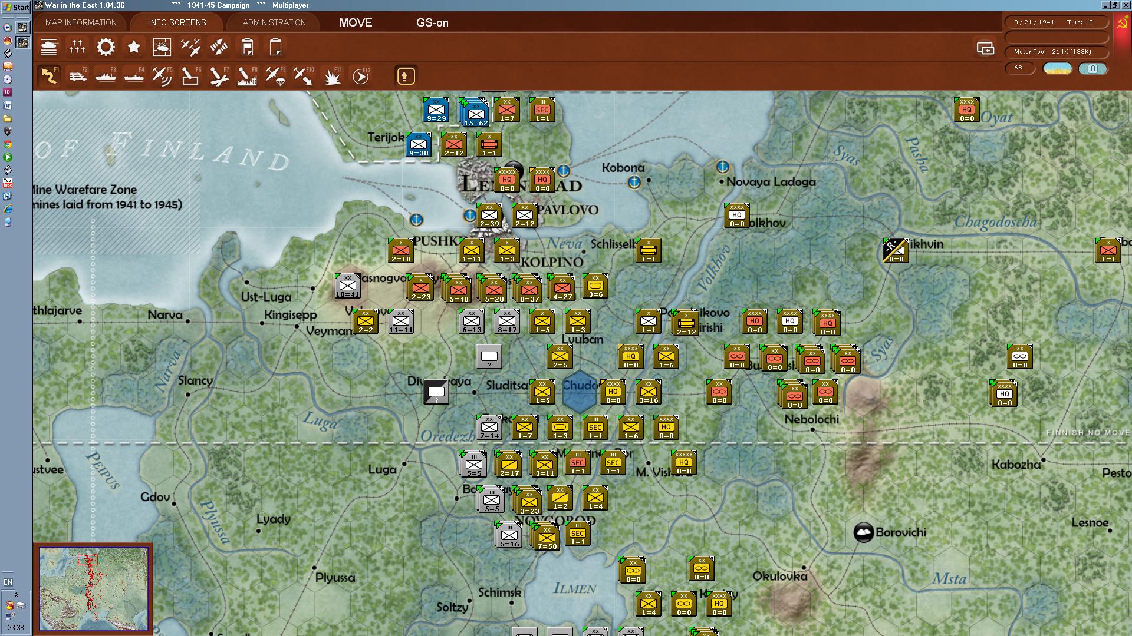Open the reinforcements and withdrawals arrows icon
1132x636 pixels.
219,47
